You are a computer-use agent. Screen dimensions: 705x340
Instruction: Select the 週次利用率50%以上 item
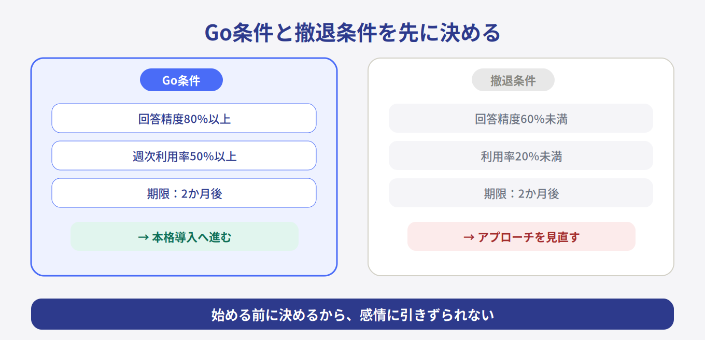184,156
